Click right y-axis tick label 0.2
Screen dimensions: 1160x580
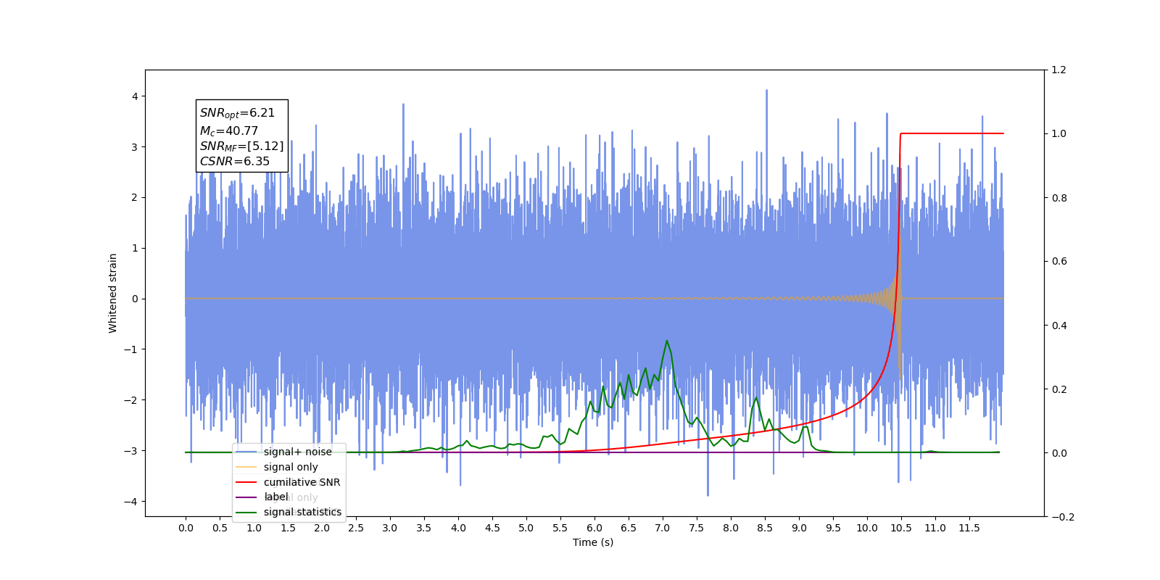click(x=1059, y=389)
